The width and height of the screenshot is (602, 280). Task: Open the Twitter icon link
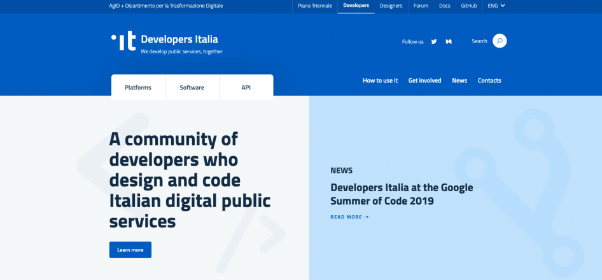click(434, 41)
